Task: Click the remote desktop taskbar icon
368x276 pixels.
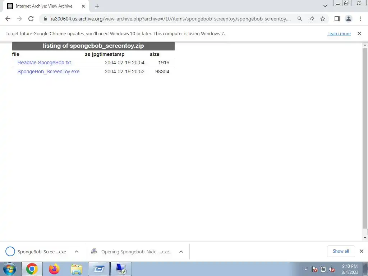Action: pos(121,269)
